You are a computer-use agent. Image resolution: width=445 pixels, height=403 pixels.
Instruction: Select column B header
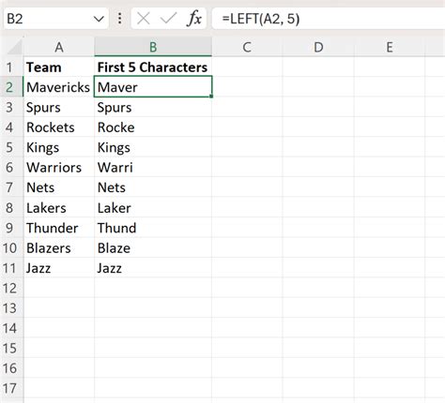pos(153,47)
